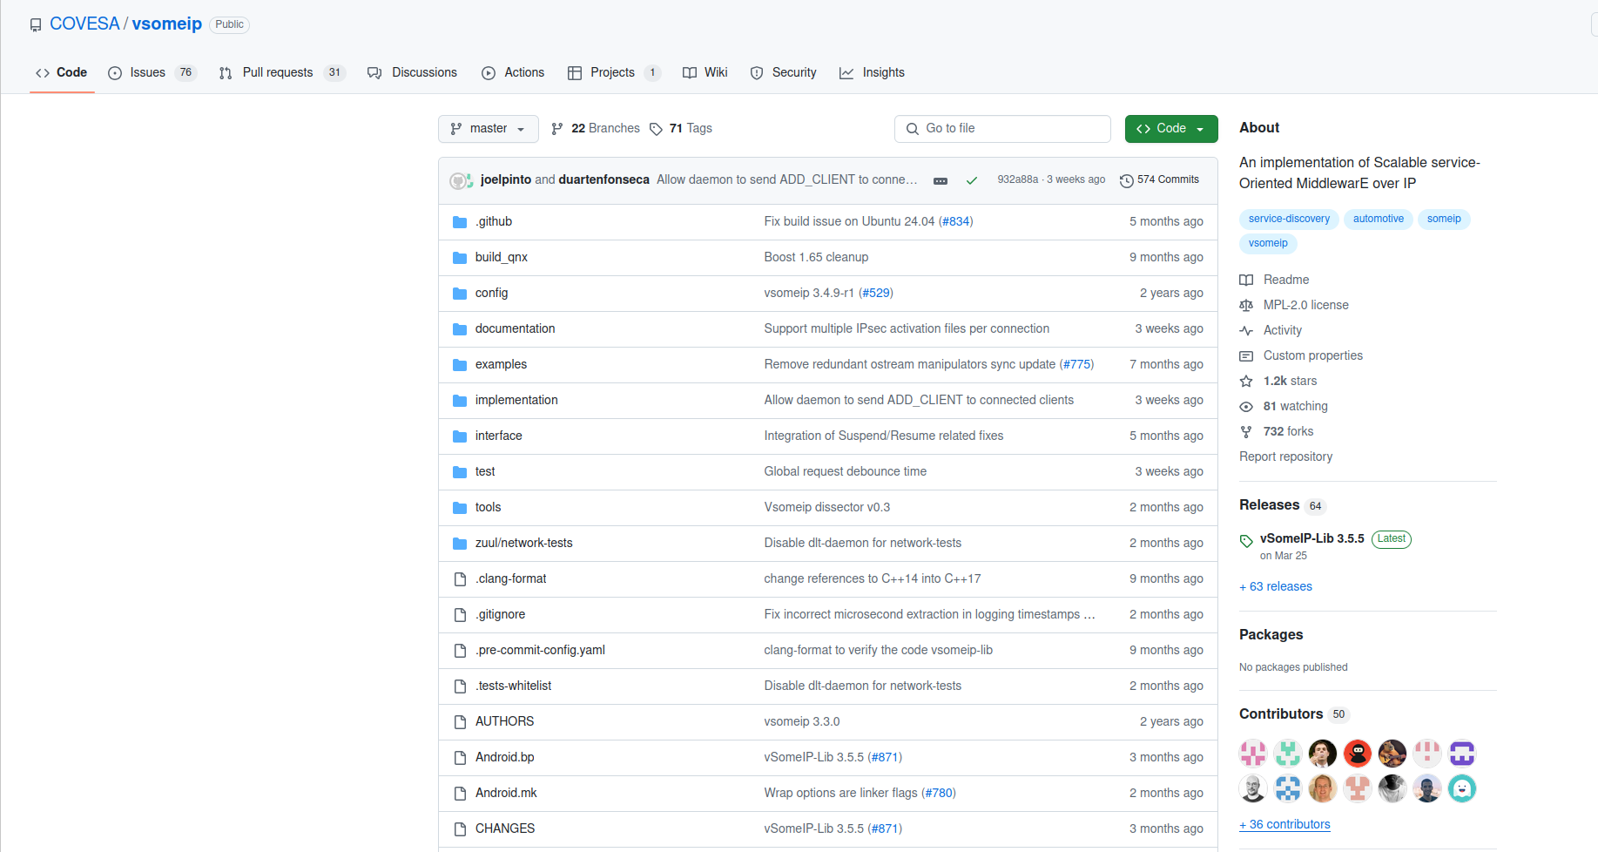Viewport: 1598px width, 852px height.
Task: Click the red-background contributor avatar
Action: (x=1358, y=753)
